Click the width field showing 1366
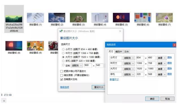 [x=140, y=64]
